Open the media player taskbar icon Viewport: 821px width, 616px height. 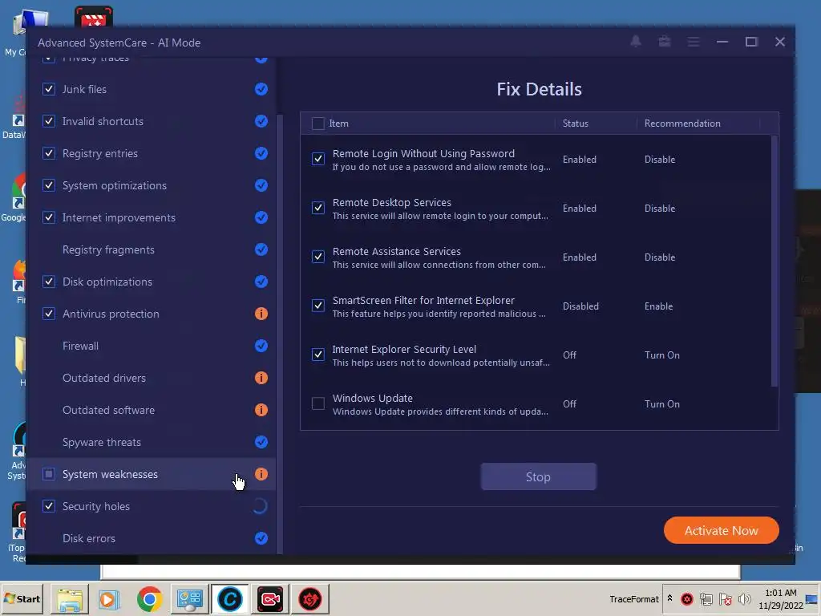click(x=109, y=598)
